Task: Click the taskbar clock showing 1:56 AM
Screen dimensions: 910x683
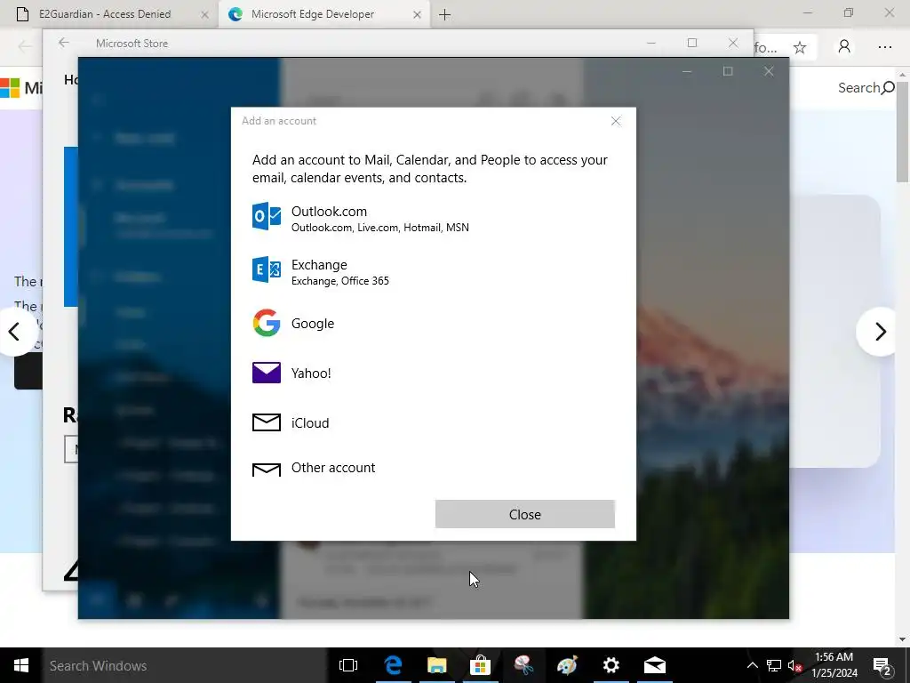Action: pyautogui.click(x=834, y=665)
